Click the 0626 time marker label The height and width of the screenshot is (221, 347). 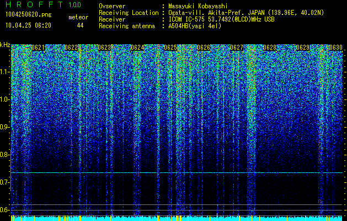coord(204,48)
